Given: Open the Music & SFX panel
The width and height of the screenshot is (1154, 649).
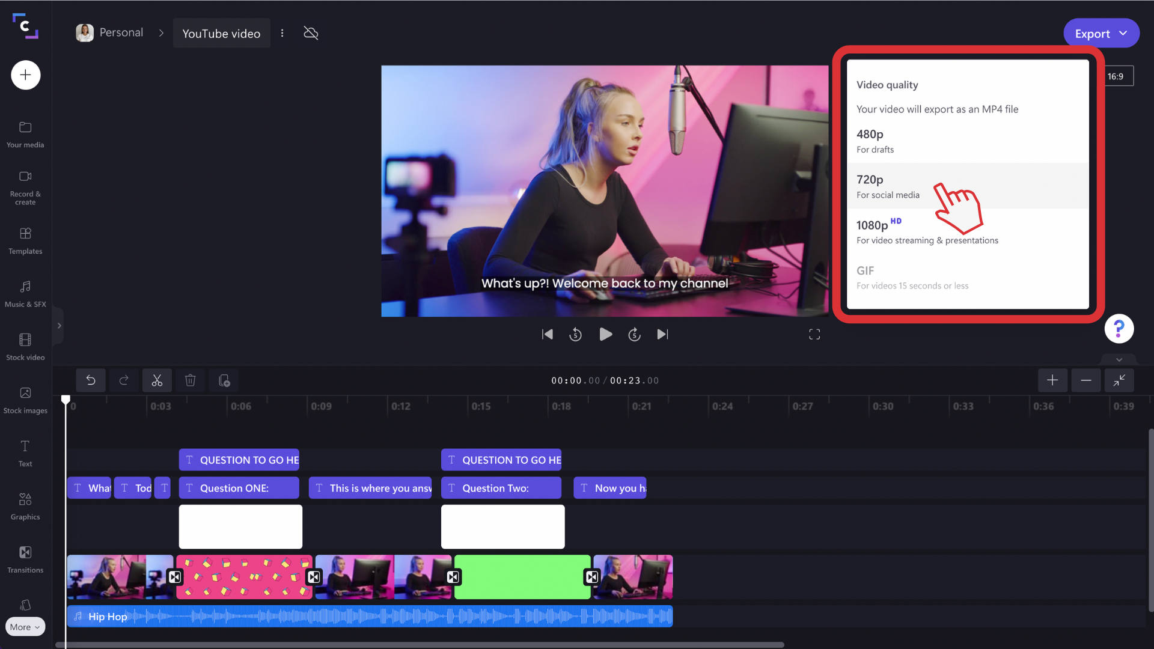Looking at the screenshot, I should coord(25,294).
